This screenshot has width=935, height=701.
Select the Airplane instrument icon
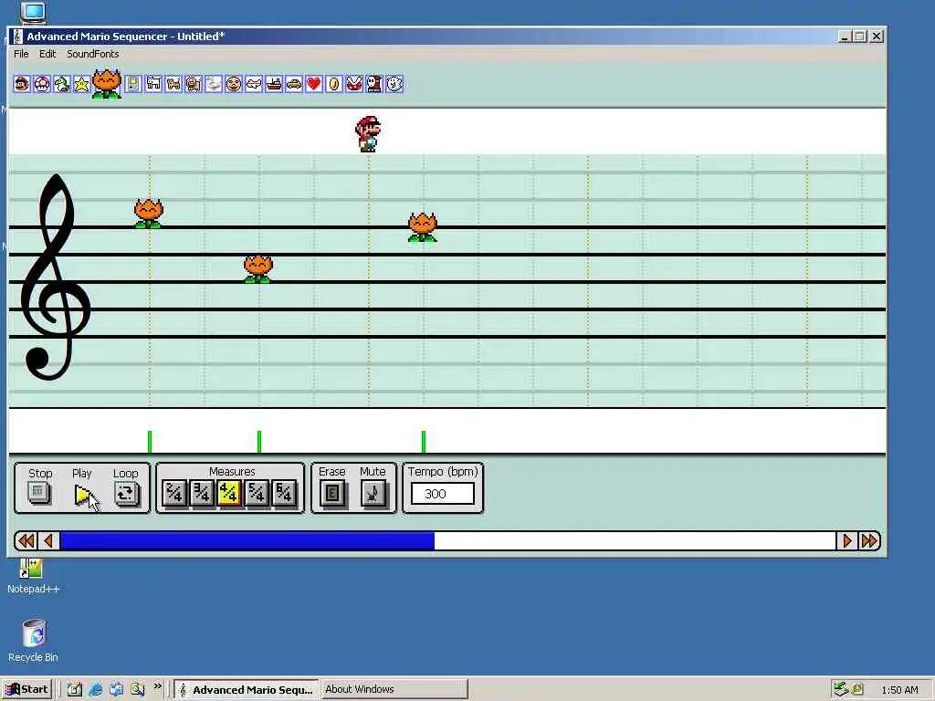(254, 84)
